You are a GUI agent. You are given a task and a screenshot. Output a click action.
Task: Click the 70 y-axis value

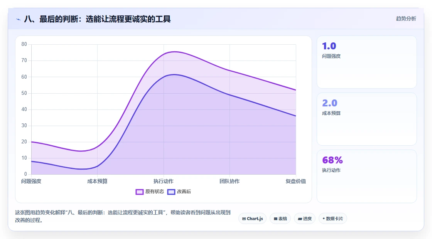pos(24,61)
